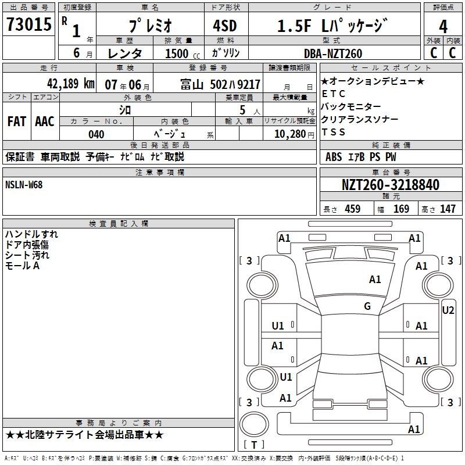The image size is (465, 465).
Task: Click the クリアランスソナー sales point
Action: pos(360,119)
